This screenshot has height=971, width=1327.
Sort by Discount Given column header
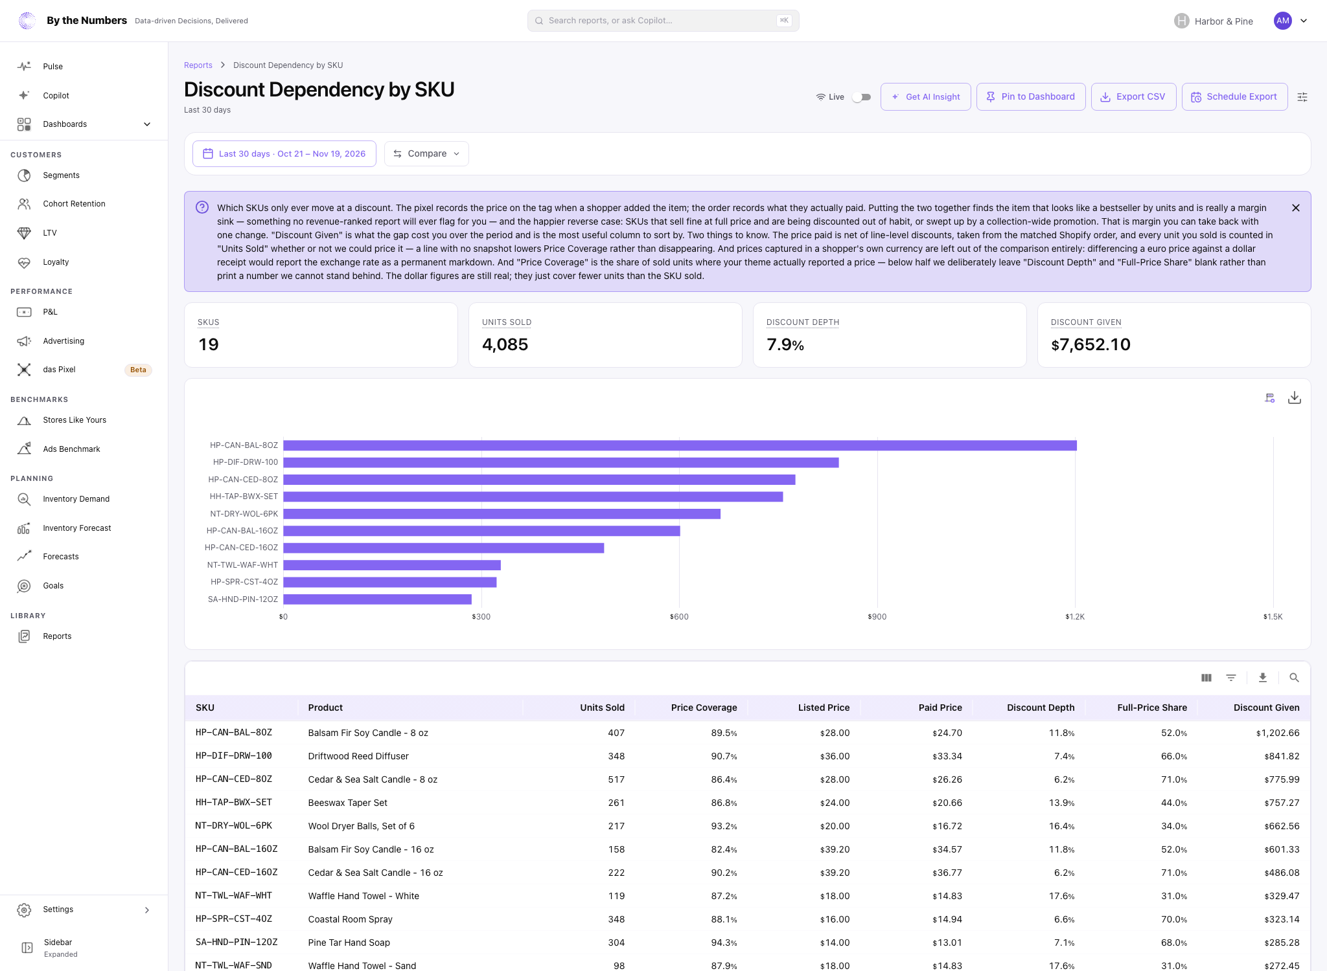coord(1266,708)
